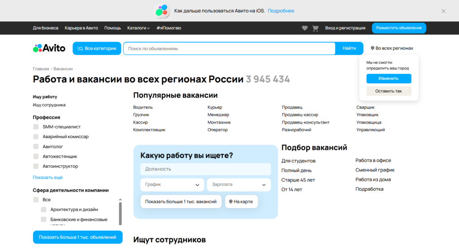Open #яПомогаю navigation item

[x=169, y=28]
